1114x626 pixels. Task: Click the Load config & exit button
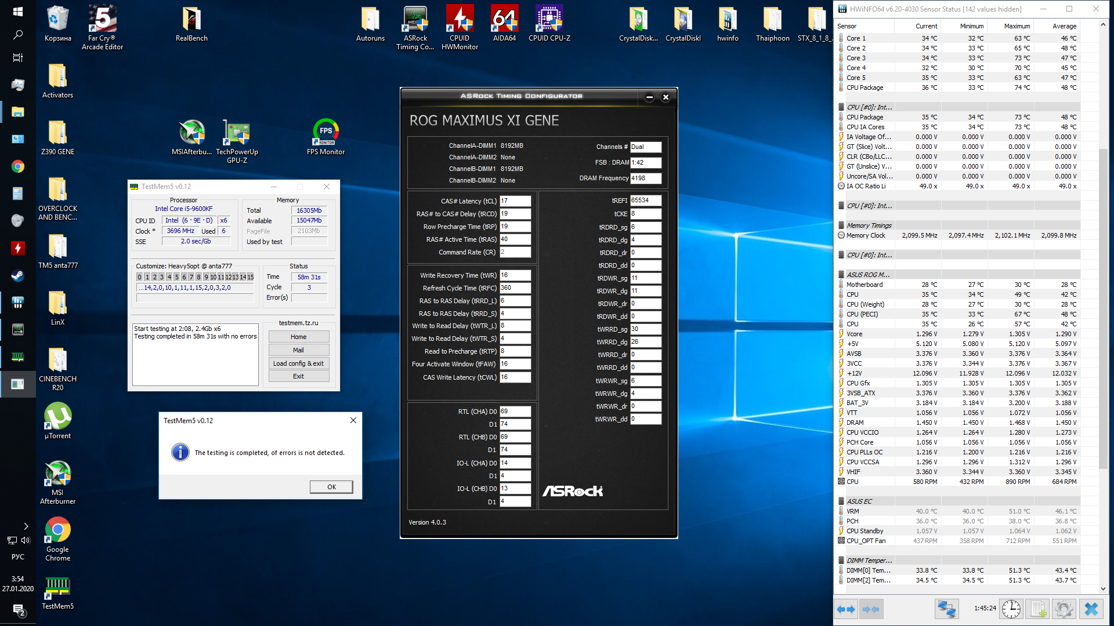click(x=298, y=363)
